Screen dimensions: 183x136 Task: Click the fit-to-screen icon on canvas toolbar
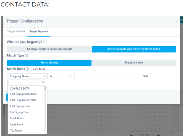click(x=168, y=134)
